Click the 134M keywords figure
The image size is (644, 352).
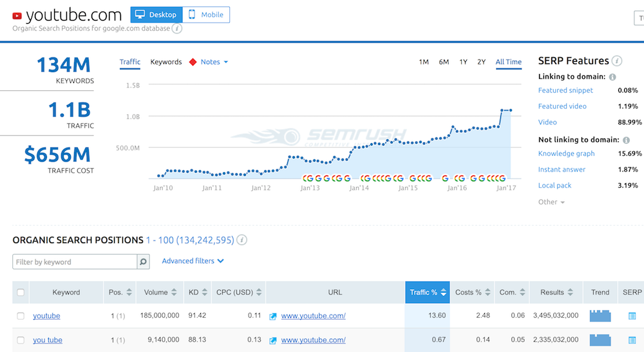63,65
